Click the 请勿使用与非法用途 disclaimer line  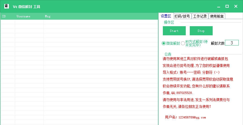tap(196, 100)
